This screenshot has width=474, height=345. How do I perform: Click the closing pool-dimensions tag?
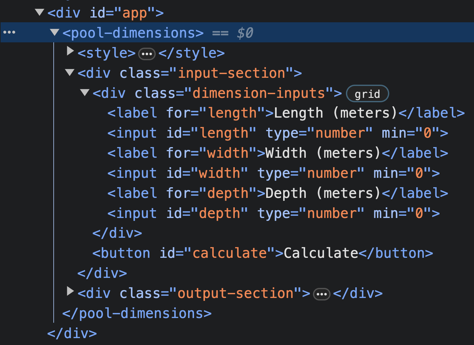(x=137, y=313)
